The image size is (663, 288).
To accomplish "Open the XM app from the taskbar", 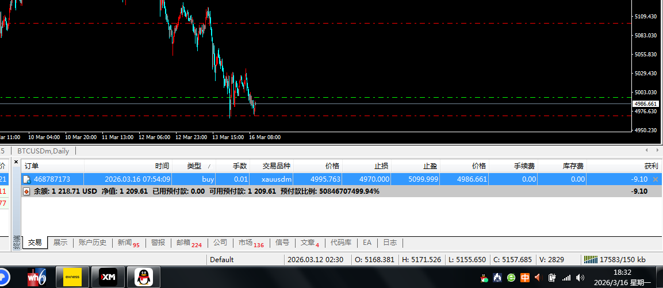I will pyautogui.click(x=108, y=278).
